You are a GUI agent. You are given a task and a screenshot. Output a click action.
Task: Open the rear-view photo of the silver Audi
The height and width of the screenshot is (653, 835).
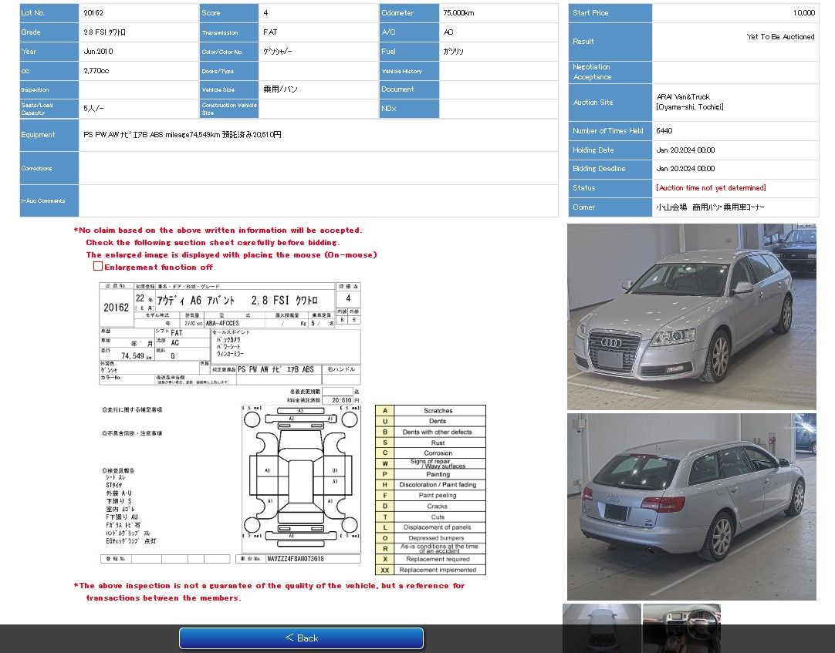pos(691,507)
